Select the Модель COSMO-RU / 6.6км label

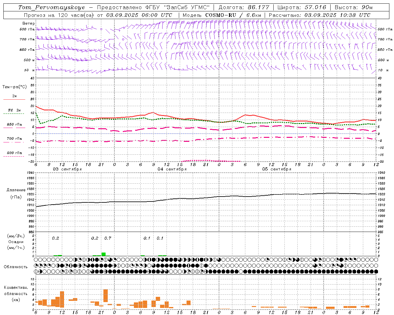(x=222, y=15)
